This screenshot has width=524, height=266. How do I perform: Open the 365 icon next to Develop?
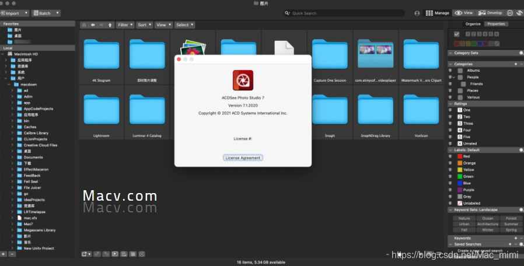(509, 13)
